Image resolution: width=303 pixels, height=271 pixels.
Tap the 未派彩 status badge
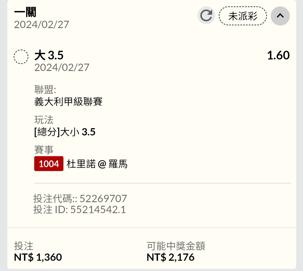243,16
